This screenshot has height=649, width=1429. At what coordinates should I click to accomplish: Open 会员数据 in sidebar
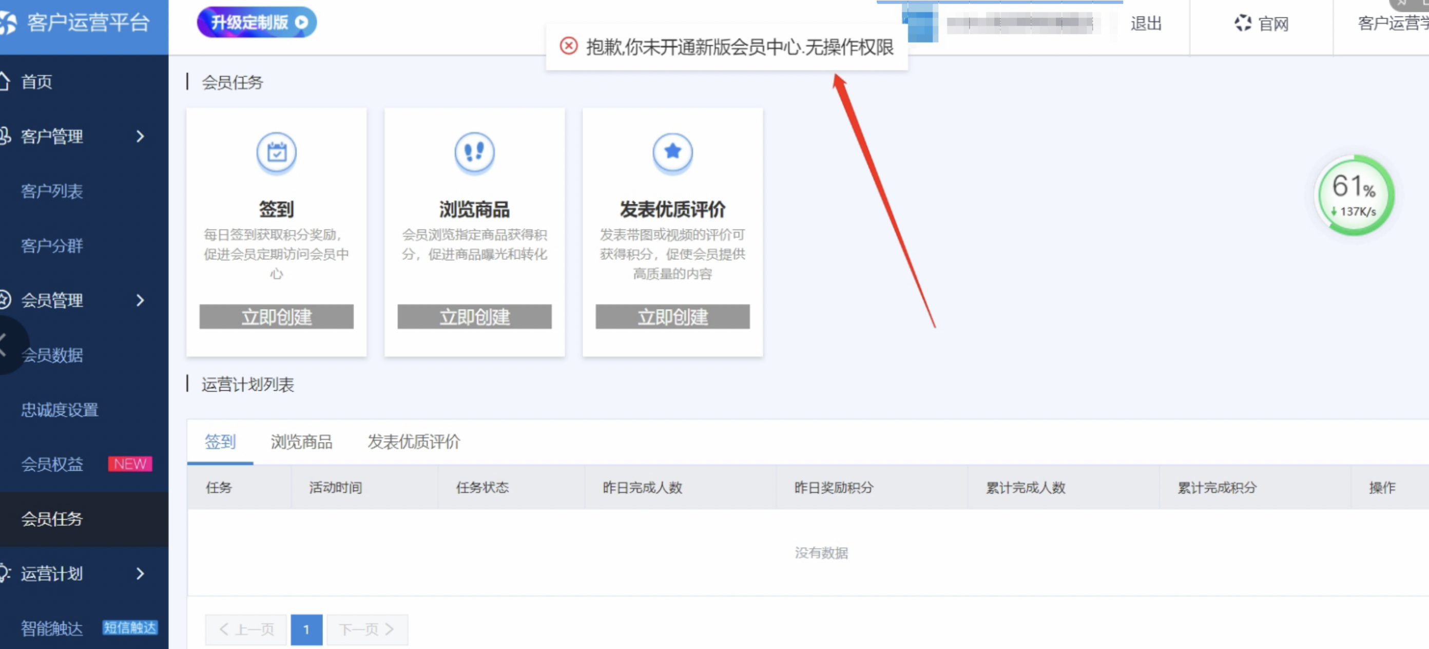tap(52, 355)
